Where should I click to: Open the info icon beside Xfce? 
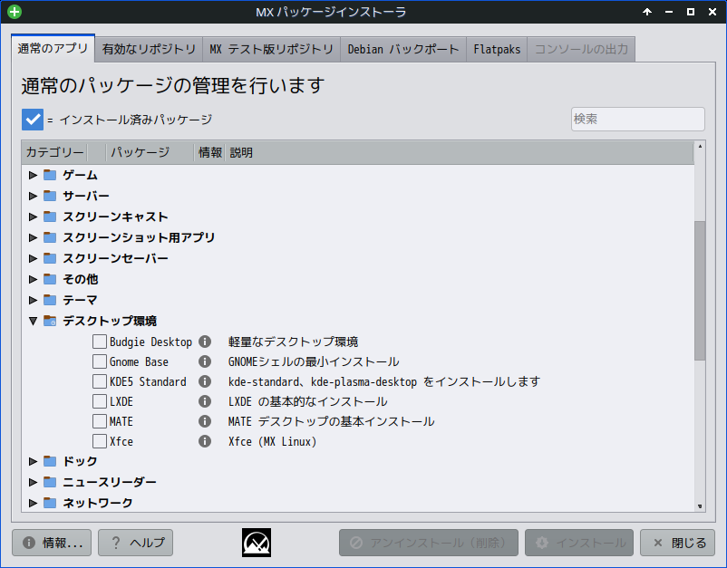coord(205,441)
